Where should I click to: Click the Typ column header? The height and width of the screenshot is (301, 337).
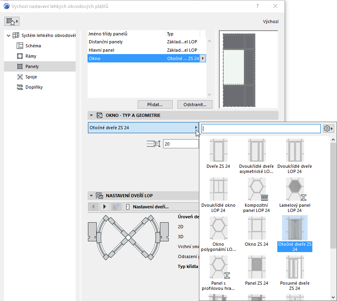[x=183, y=34]
